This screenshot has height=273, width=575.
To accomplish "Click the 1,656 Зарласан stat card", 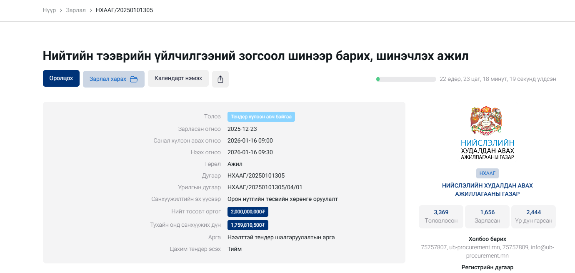I will click(487, 216).
